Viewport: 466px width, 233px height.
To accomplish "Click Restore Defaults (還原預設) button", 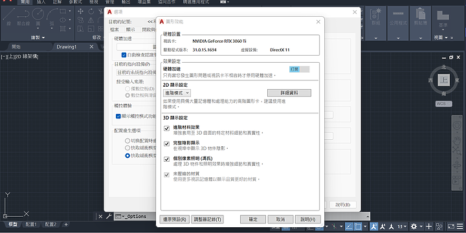I will pos(175,219).
